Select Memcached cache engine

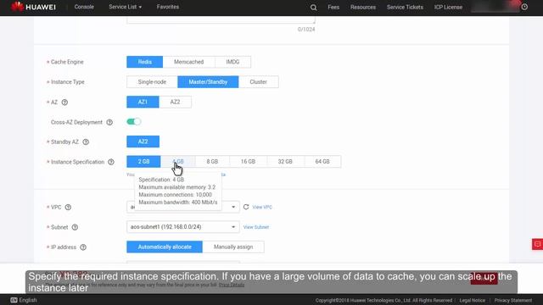tap(188, 62)
